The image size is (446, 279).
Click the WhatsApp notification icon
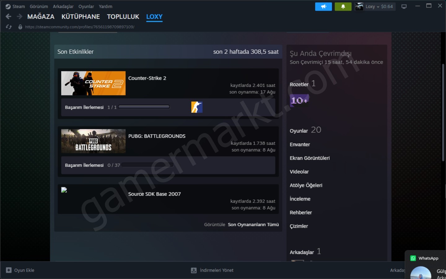[x=413, y=258]
